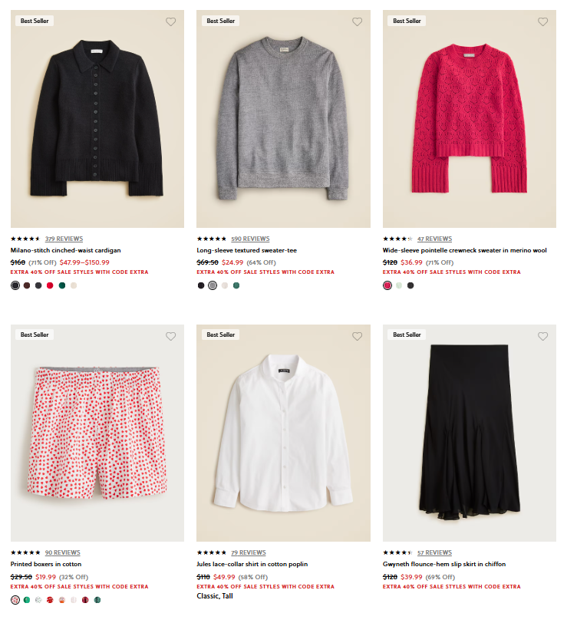Click Best Seller badge on black skirt
Screen dimensions: 567x623
click(x=407, y=335)
